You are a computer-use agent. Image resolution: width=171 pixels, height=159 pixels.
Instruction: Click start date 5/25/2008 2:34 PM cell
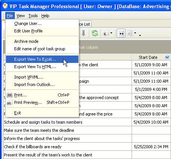click(151, 147)
